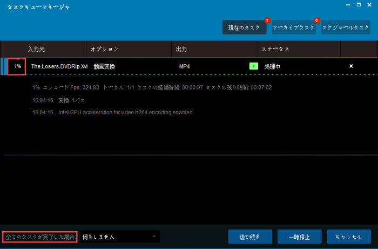Click the 後で続き button

[x=250, y=237]
